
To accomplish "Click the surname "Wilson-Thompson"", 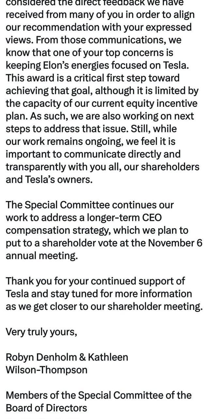I will (x=47, y=370).
